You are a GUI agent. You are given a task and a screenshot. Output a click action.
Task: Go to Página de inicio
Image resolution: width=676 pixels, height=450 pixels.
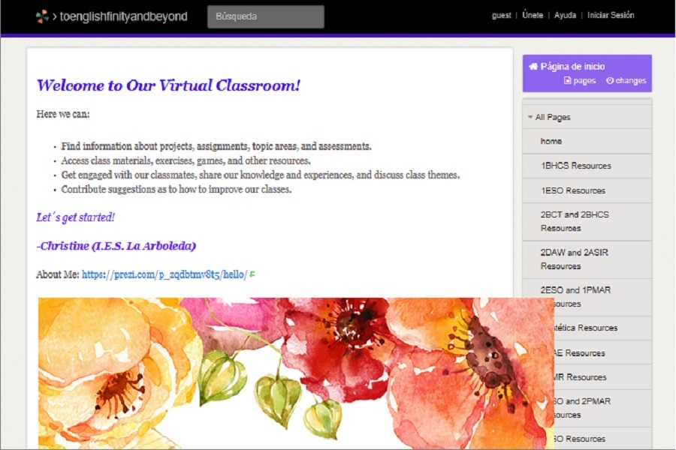(572, 66)
